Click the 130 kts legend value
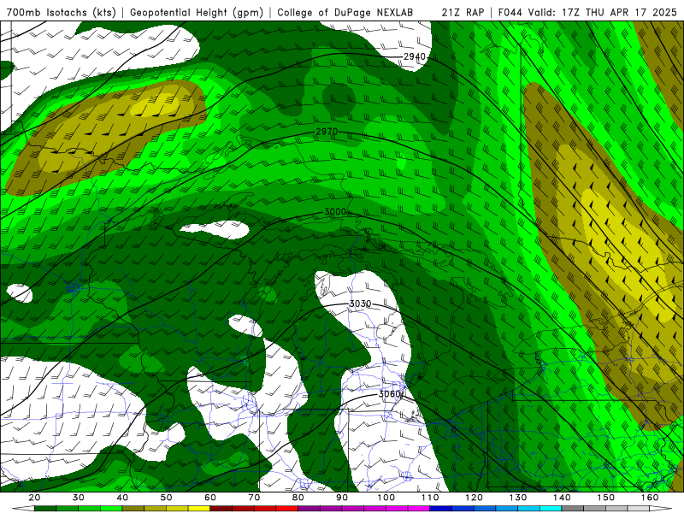Viewport: 684px width, 513px height. pos(518,498)
